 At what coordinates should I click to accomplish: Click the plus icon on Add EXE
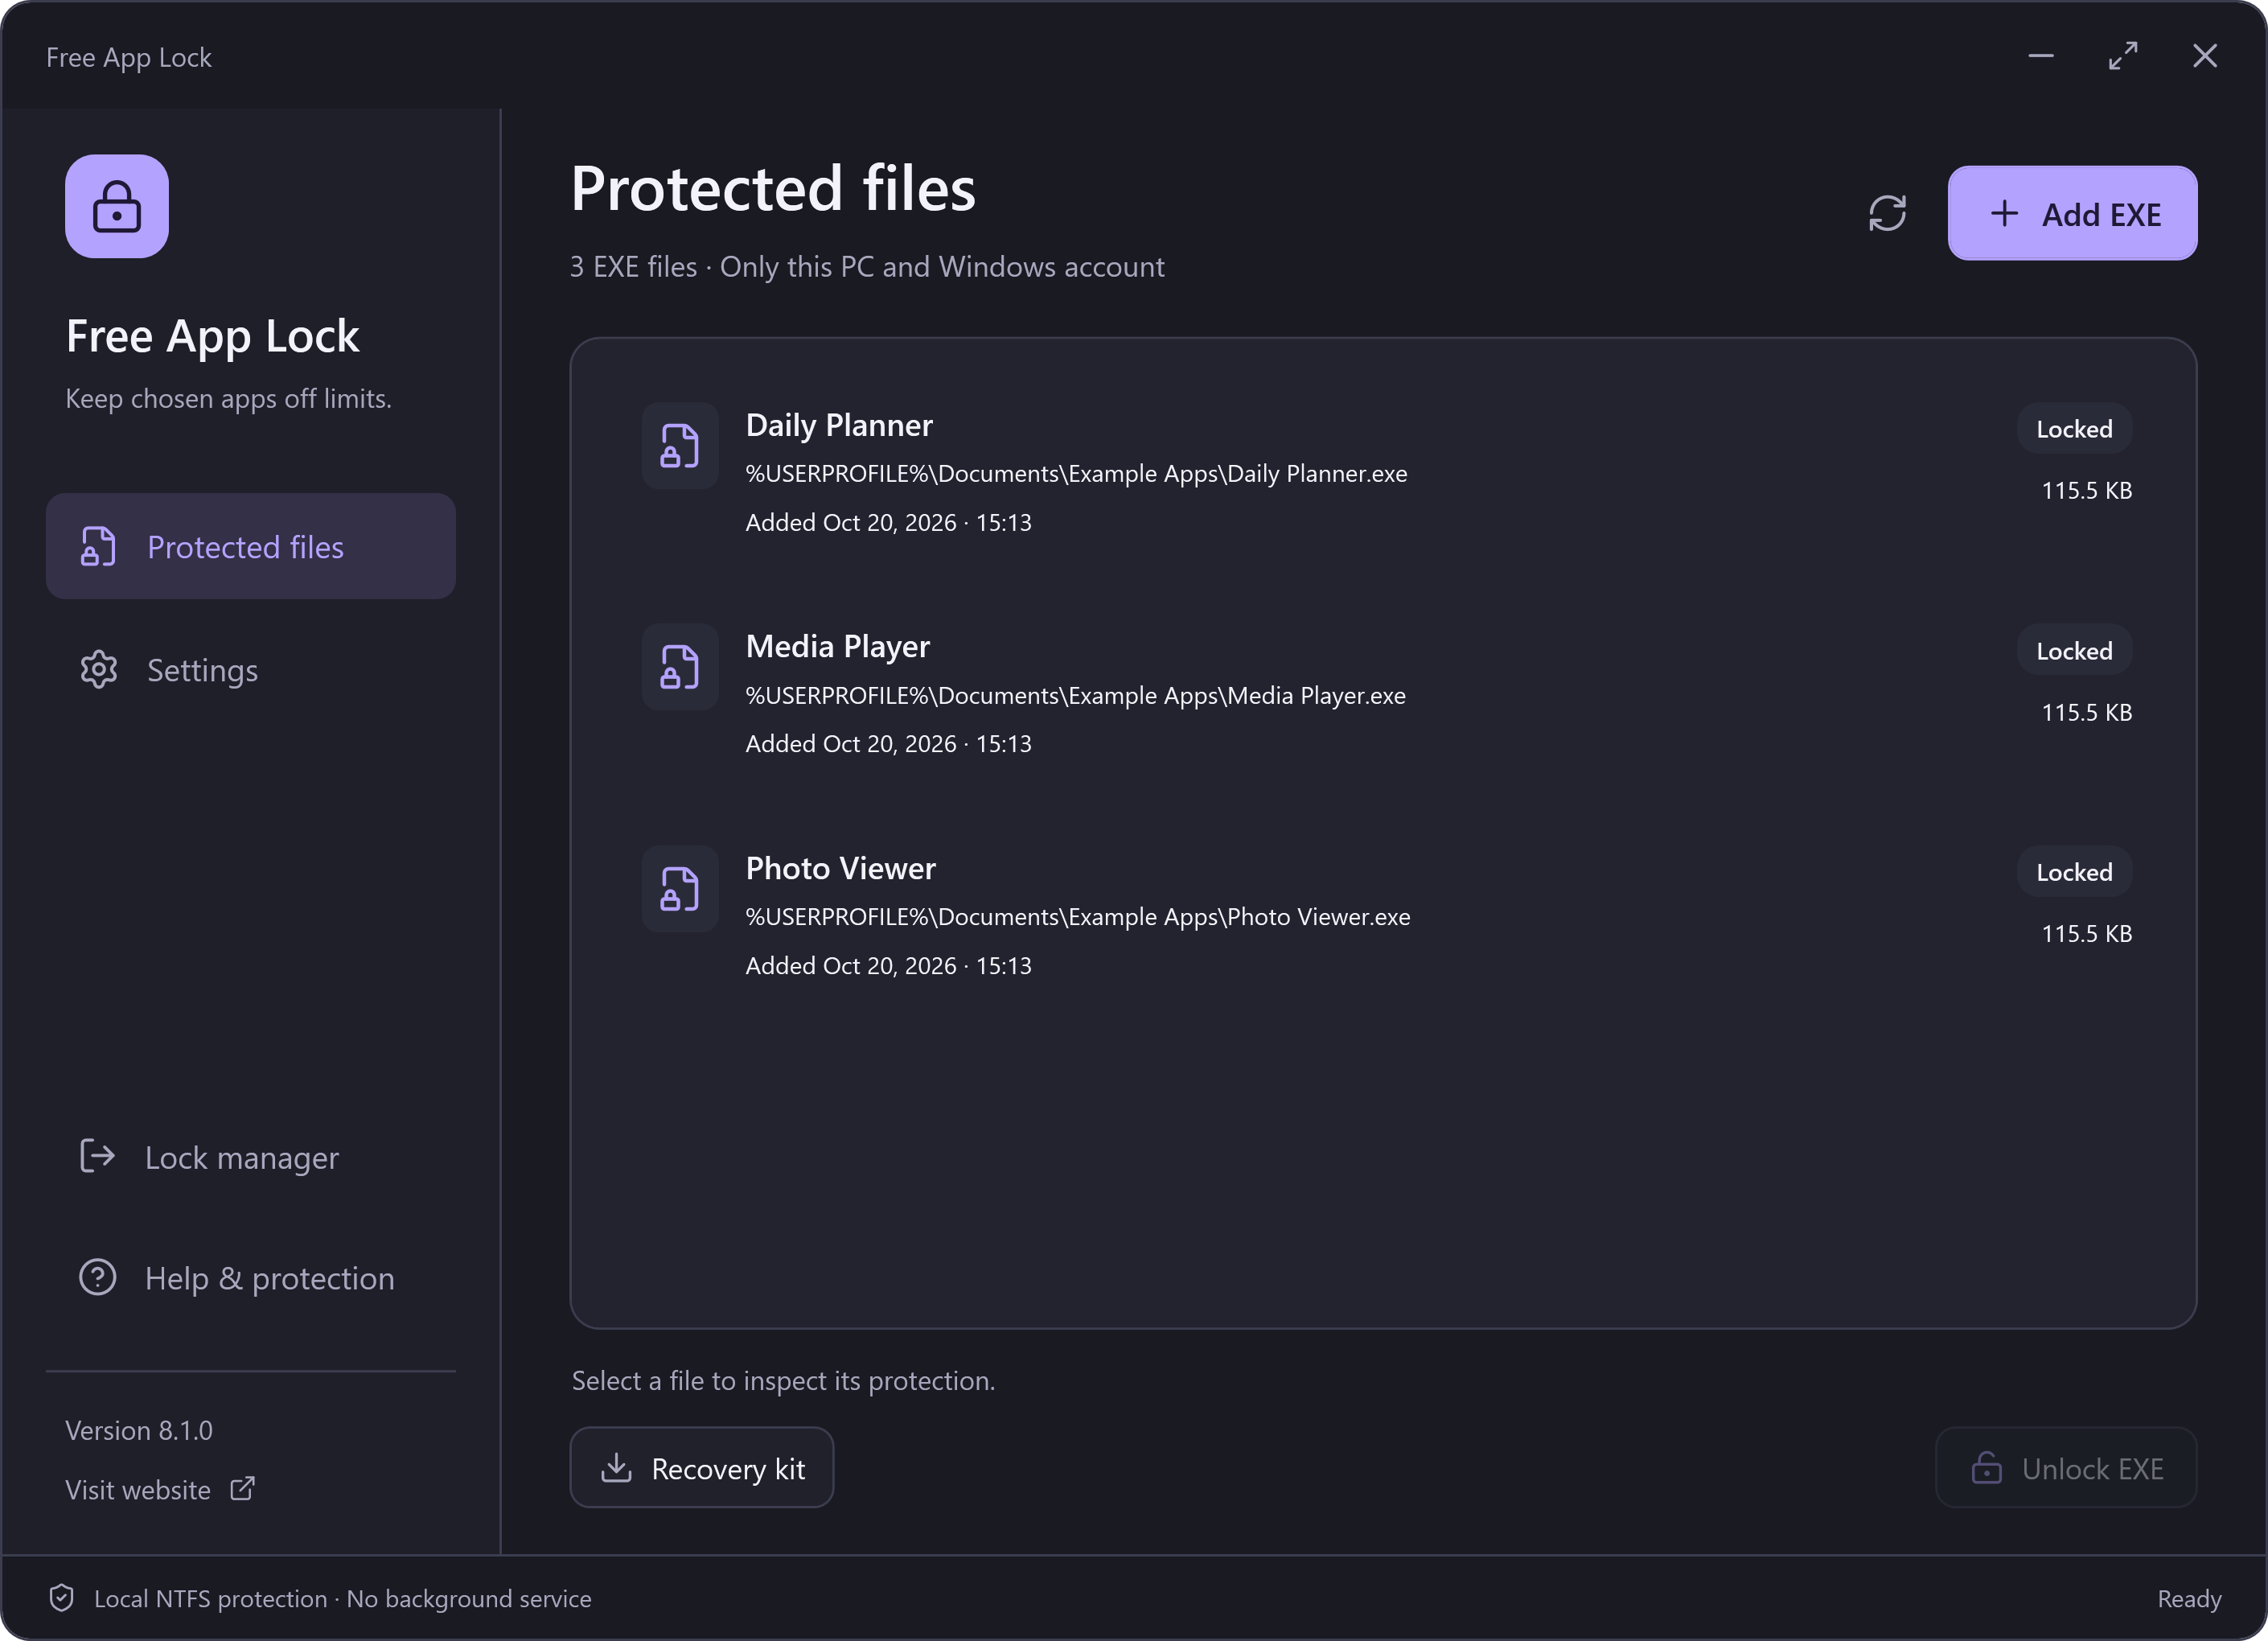(x=2004, y=213)
